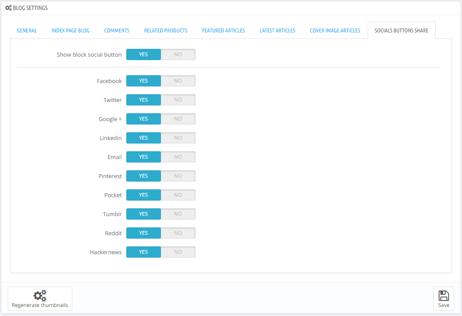Open Featured Articles tab
Image resolution: width=462 pixels, height=316 pixels.
click(223, 31)
